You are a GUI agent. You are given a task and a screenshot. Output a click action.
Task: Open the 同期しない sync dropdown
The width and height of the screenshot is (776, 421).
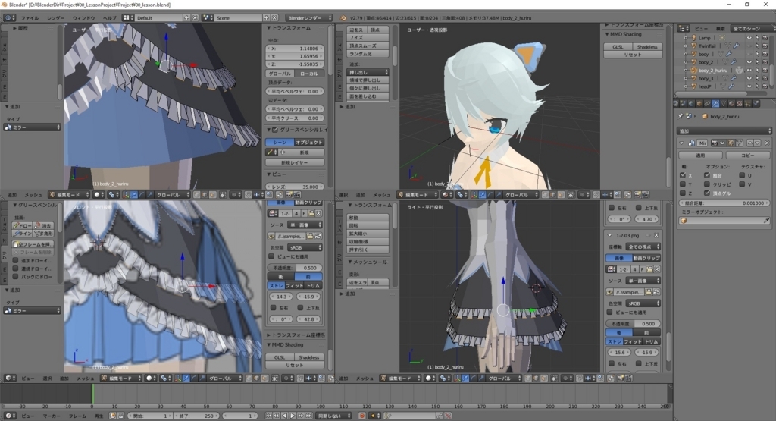coord(334,416)
